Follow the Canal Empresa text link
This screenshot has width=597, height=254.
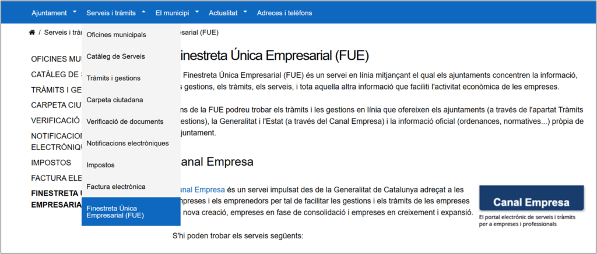[x=201, y=189]
